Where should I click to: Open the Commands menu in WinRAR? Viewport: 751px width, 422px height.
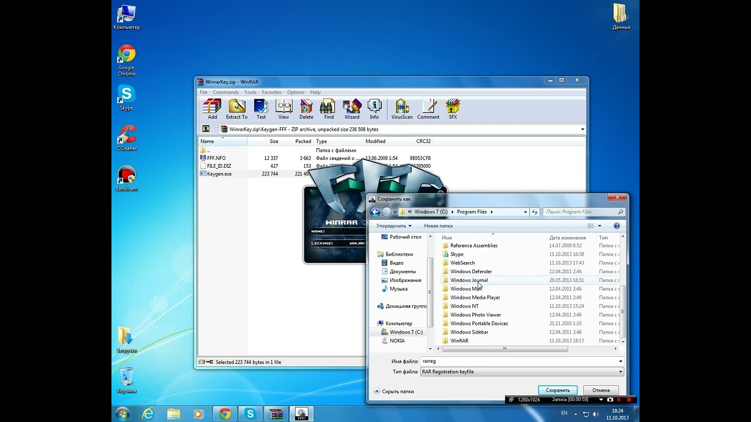(225, 92)
